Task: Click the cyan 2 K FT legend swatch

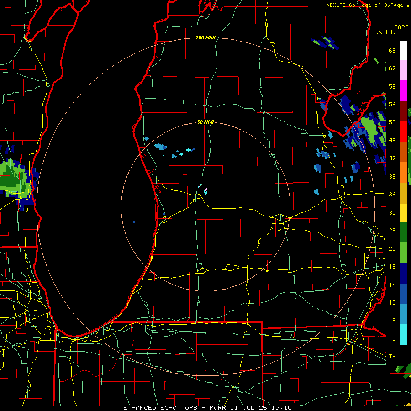Action: [x=403, y=335]
